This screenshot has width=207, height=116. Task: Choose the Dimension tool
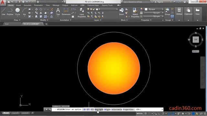(x=66, y=12)
